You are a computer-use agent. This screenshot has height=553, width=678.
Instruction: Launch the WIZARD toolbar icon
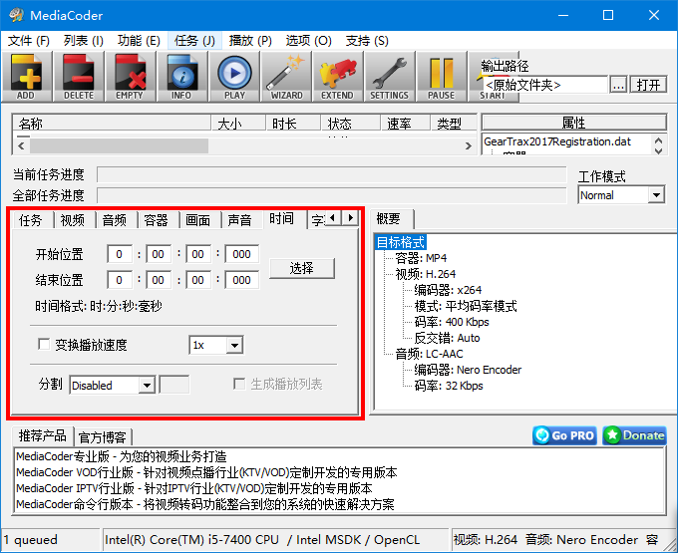point(286,77)
